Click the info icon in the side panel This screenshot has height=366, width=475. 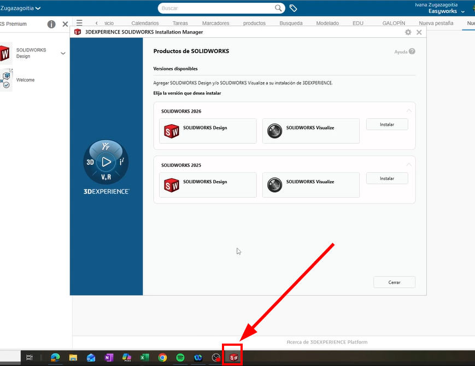(51, 24)
